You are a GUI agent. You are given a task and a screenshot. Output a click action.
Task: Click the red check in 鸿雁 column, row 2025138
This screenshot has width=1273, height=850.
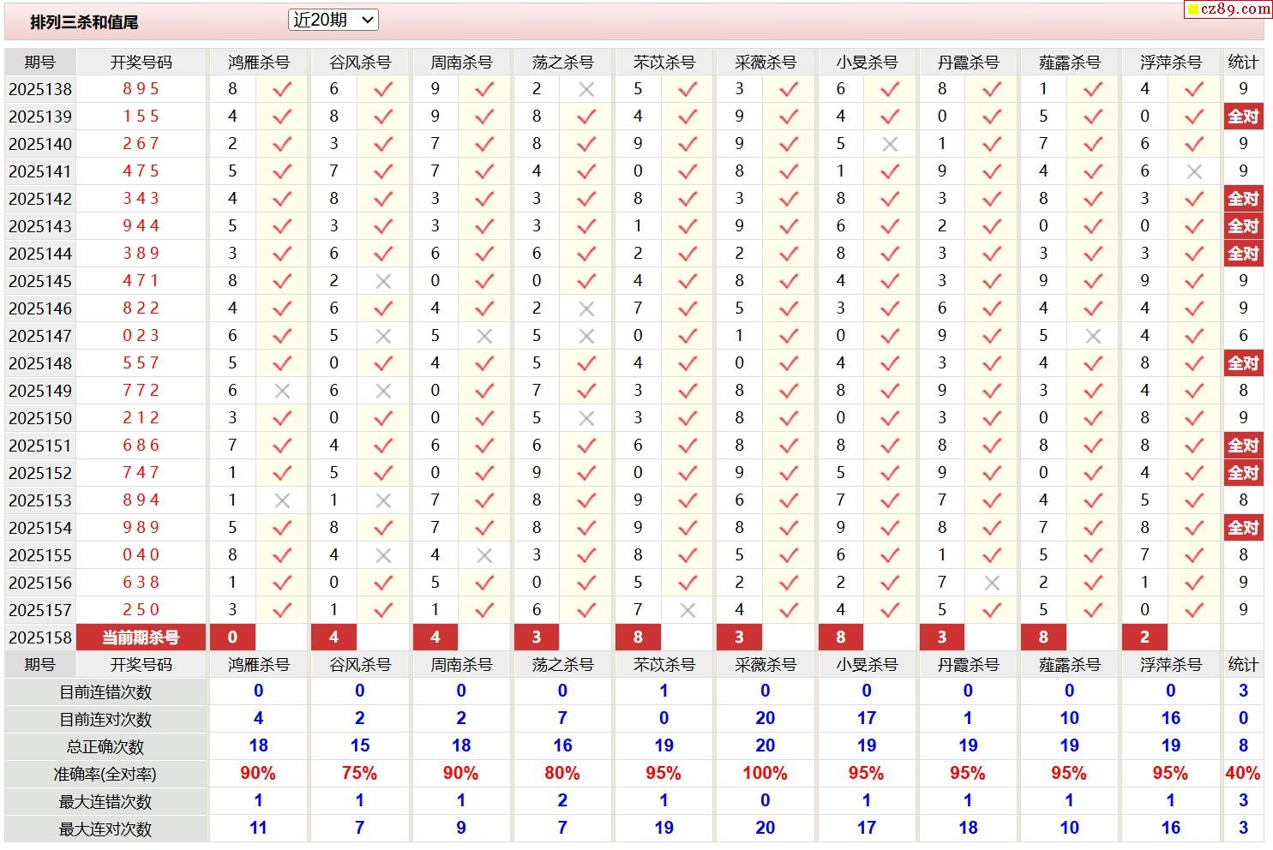pyautogui.click(x=282, y=88)
